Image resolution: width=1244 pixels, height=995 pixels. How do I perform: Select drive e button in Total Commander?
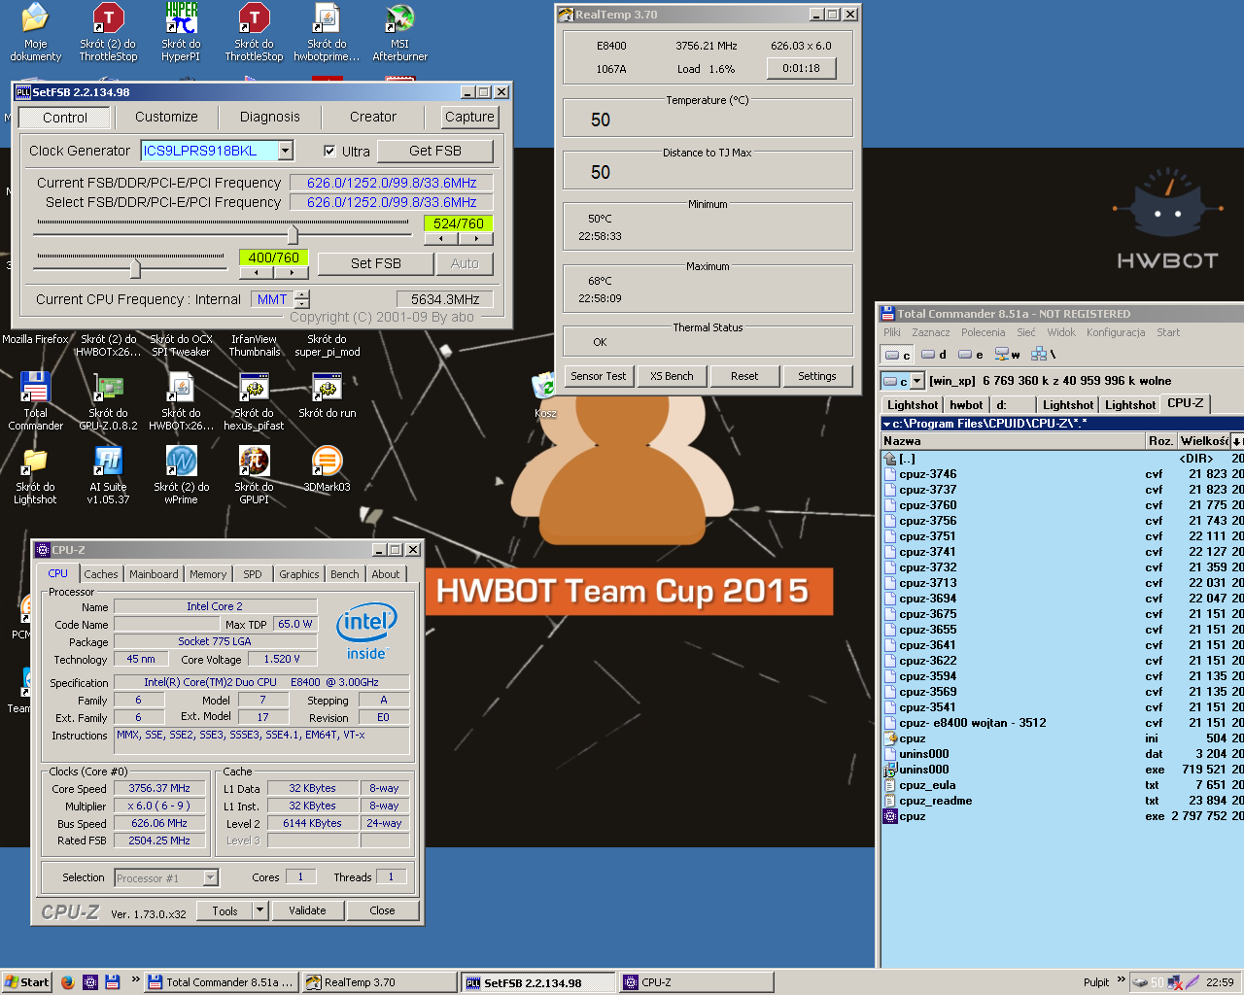[971, 355]
